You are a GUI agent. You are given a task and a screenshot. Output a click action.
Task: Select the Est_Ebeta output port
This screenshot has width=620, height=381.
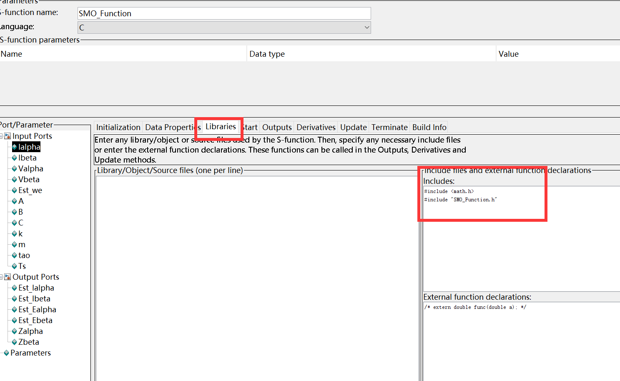click(x=35, y=321)
